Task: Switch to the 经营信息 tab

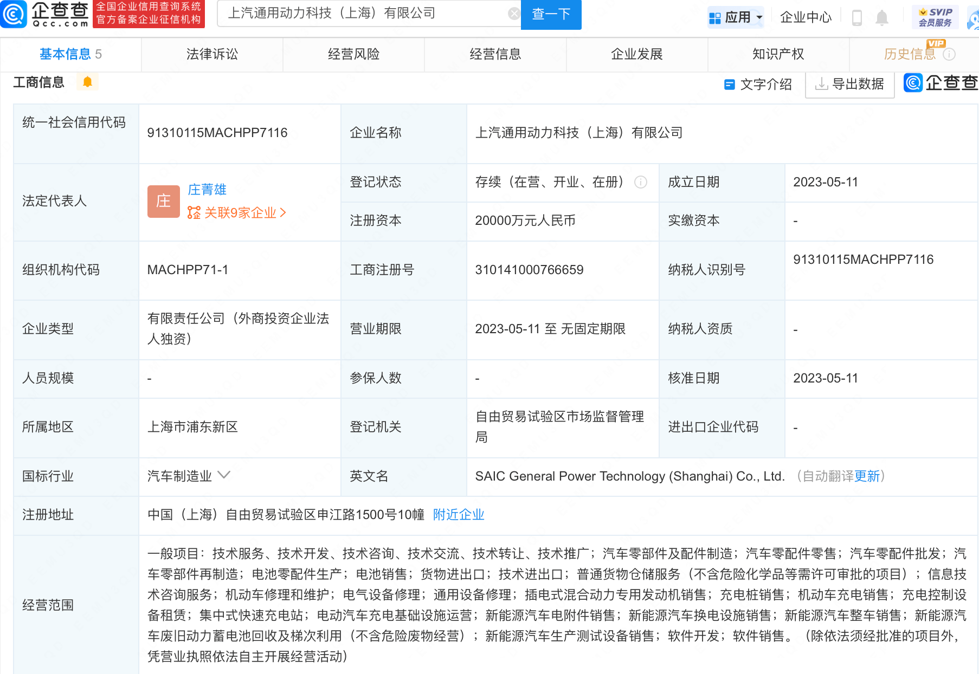Action: click(x=495, y=54)
